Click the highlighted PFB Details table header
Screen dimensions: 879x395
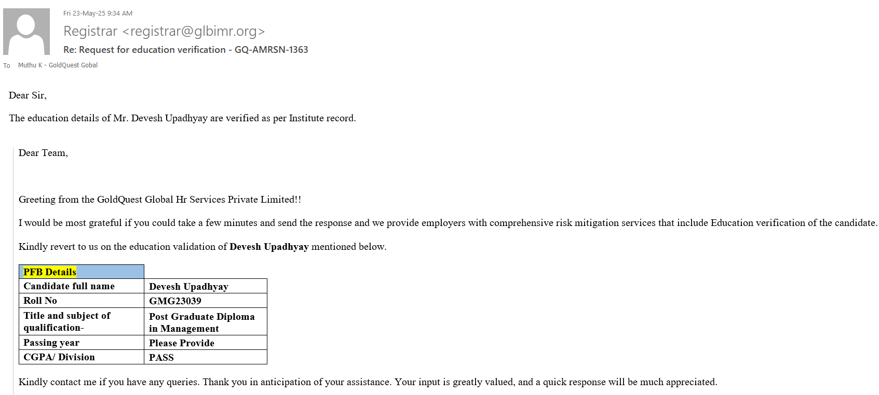coord(50,272)
